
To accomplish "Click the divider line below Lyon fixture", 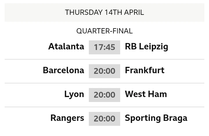I will (x=105, y=107).
